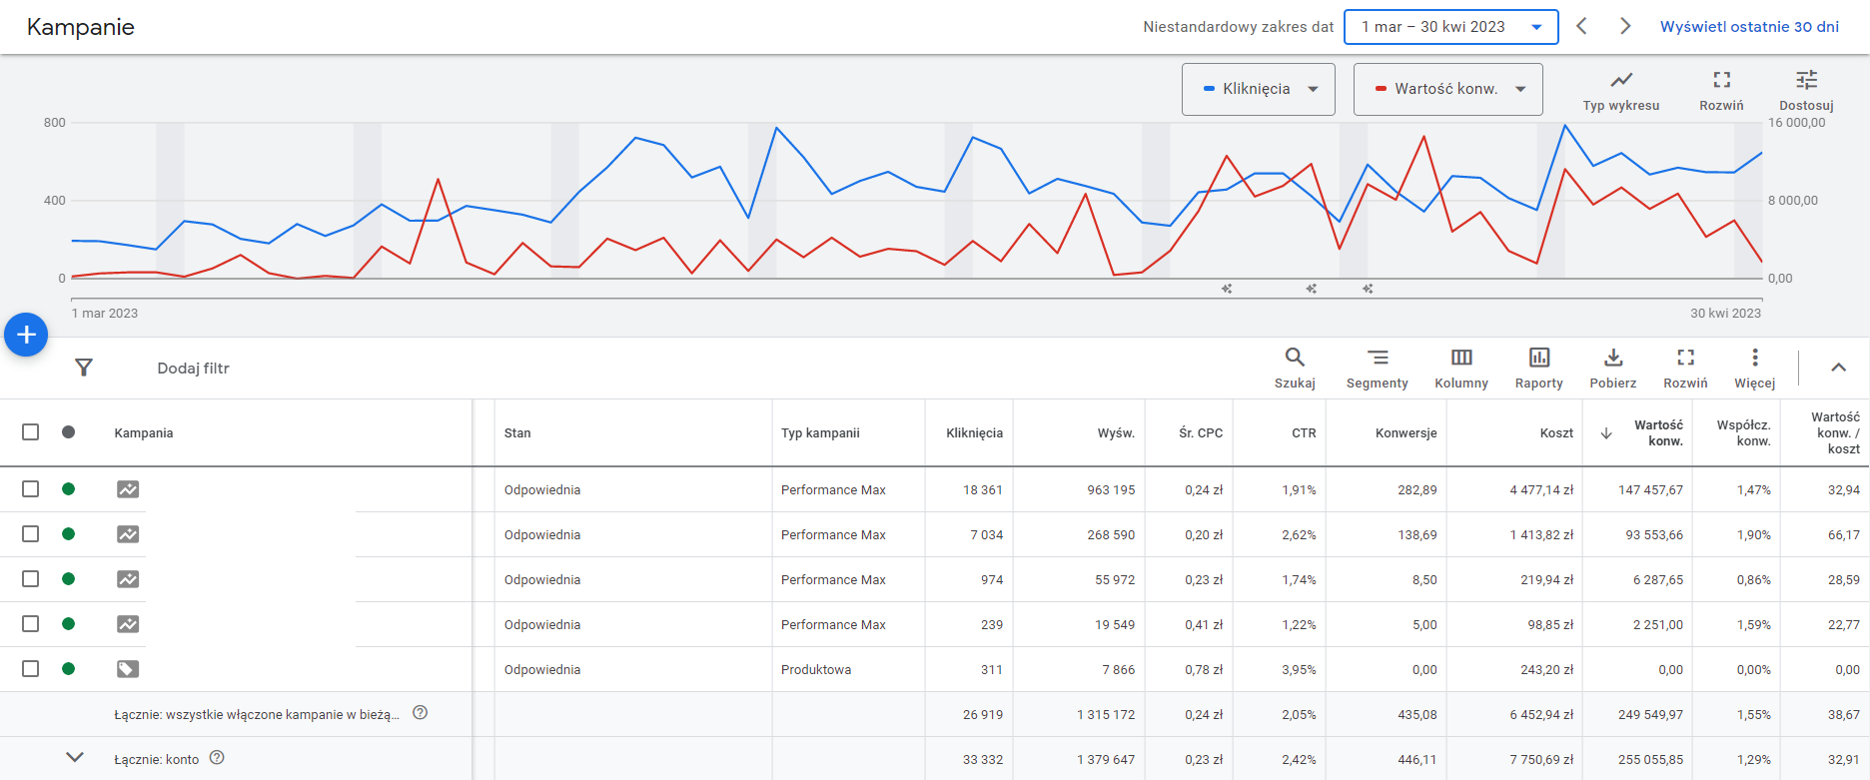Open the date range dropdown 1 mar – 30 kwi 2023

(1450, 27)
